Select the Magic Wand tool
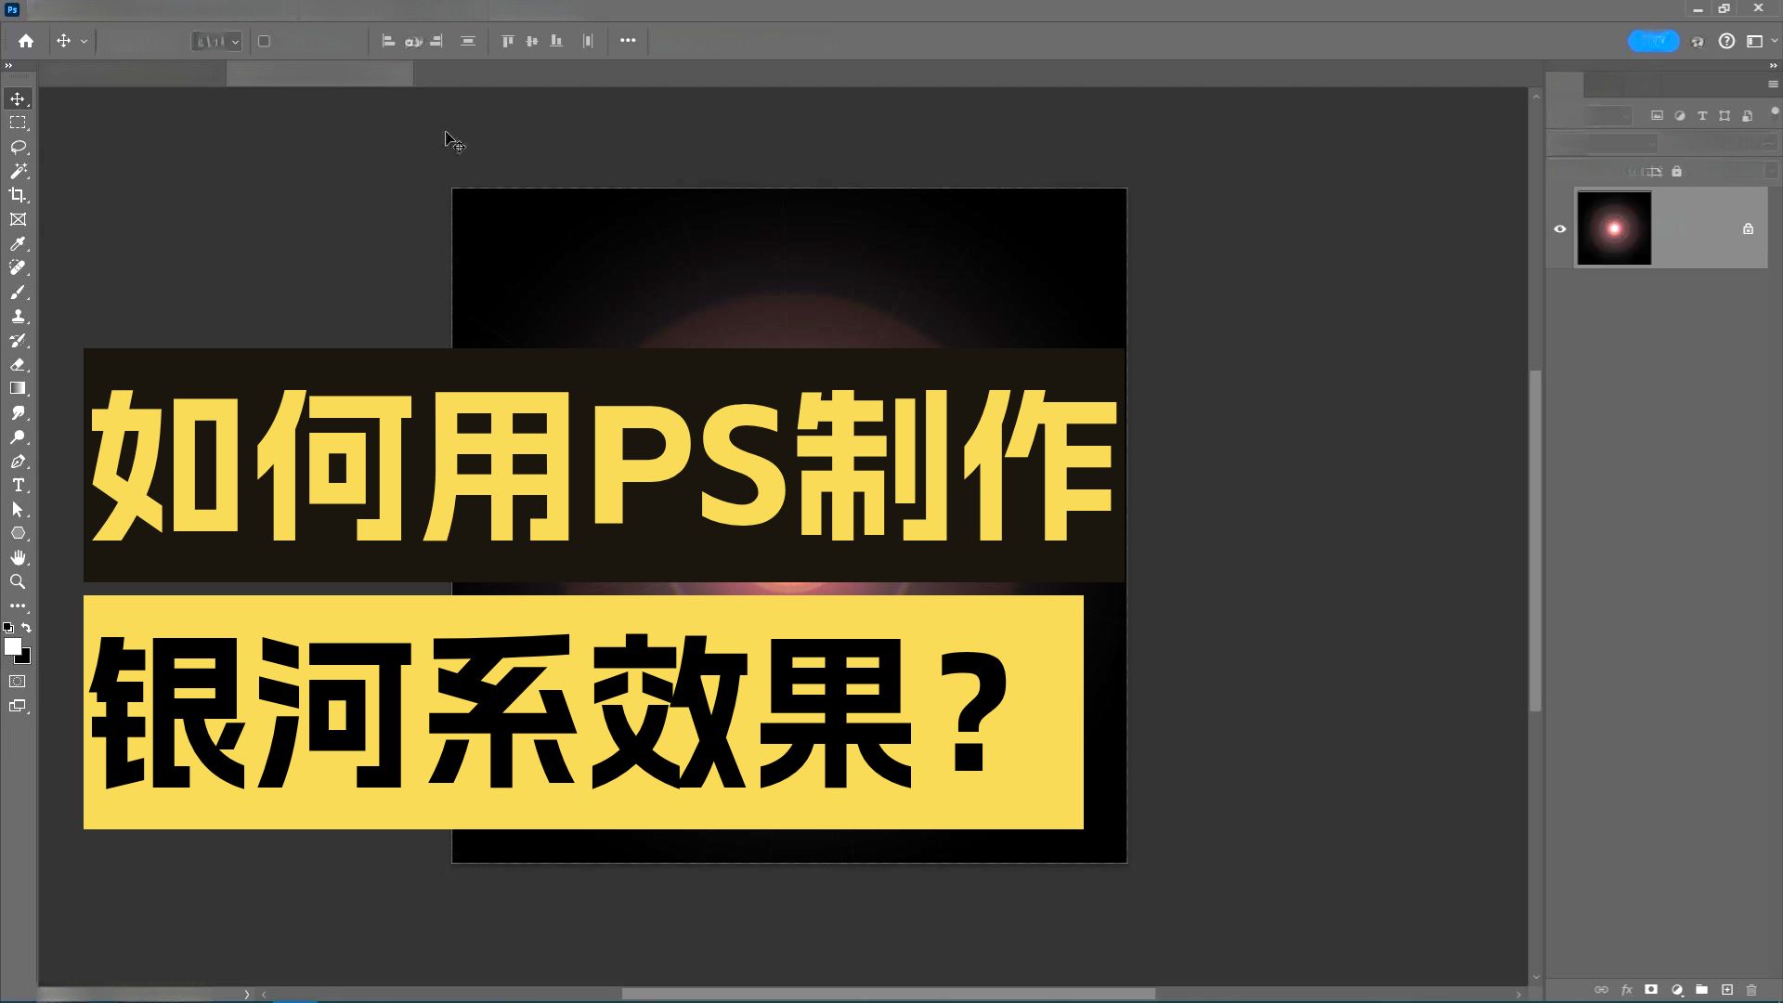 click(18, 171)
